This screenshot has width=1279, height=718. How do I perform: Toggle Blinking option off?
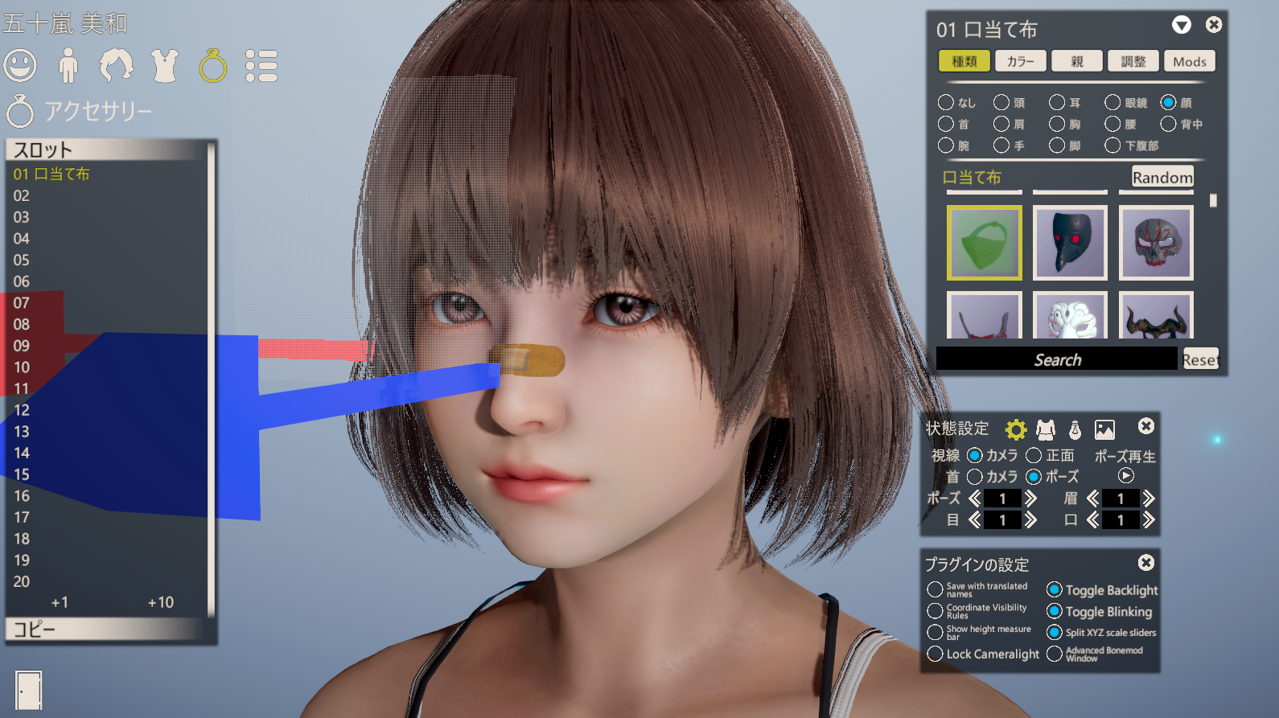click(1055, 611)
